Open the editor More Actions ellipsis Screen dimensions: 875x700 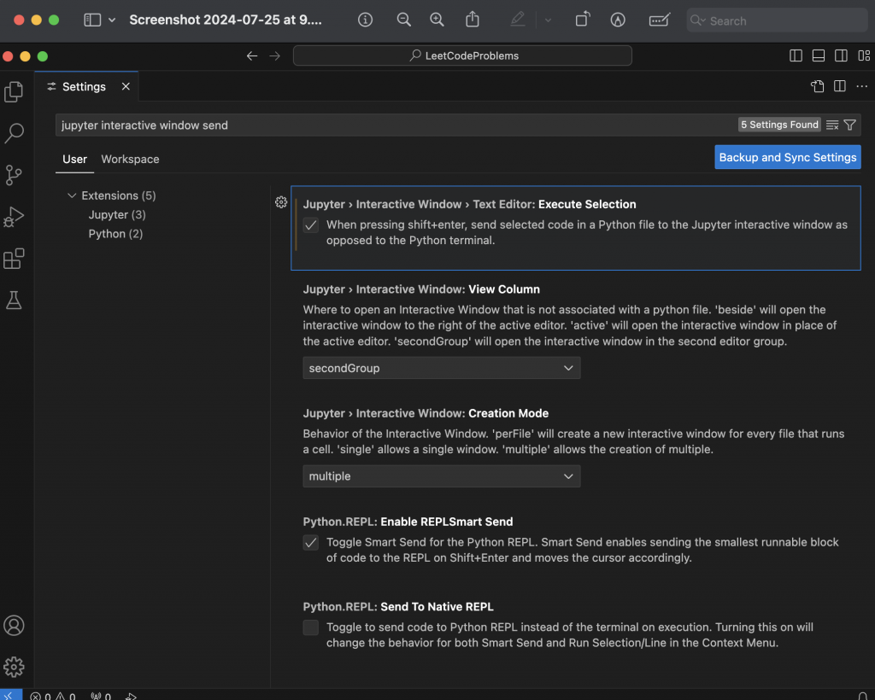[862, 86]
